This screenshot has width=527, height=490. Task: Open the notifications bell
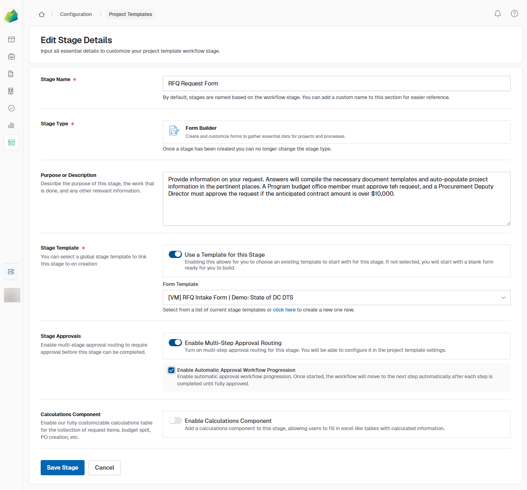pos(497,14)
